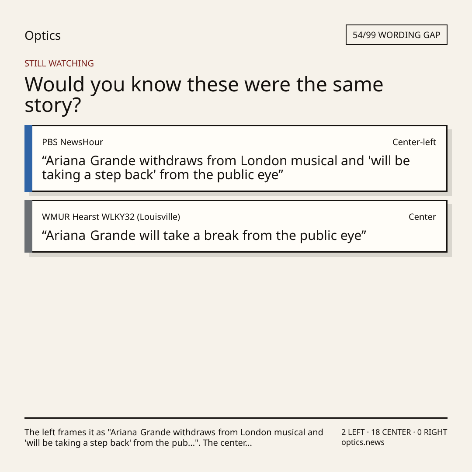Open the PBS NewsHour headline card
The height and width of the screenshot is (472, 472).
tap(236, 158)
